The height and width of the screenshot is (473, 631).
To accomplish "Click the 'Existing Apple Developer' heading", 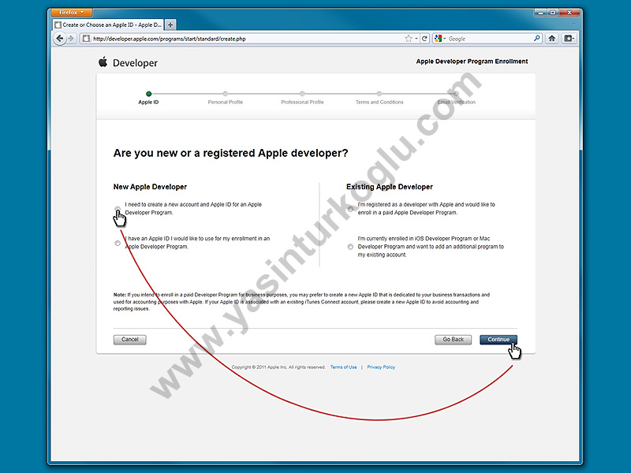I will 390,187.
